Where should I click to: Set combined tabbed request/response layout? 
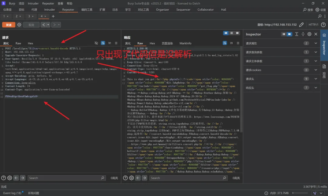(237, 33)
